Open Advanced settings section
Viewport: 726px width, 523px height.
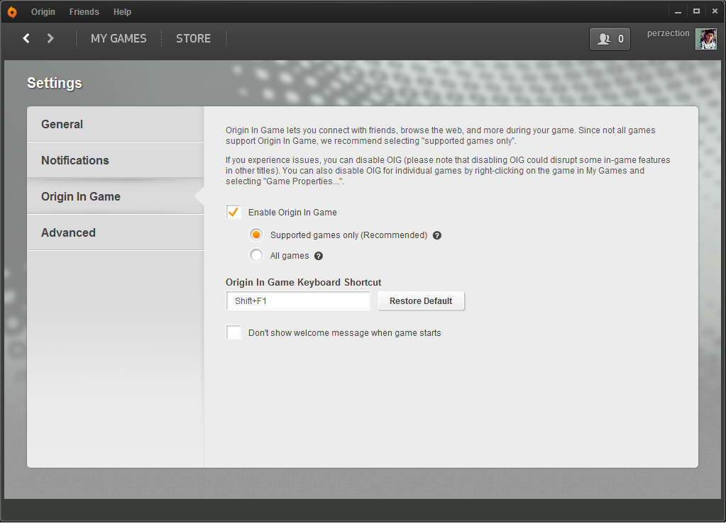[x=115, y=232]
